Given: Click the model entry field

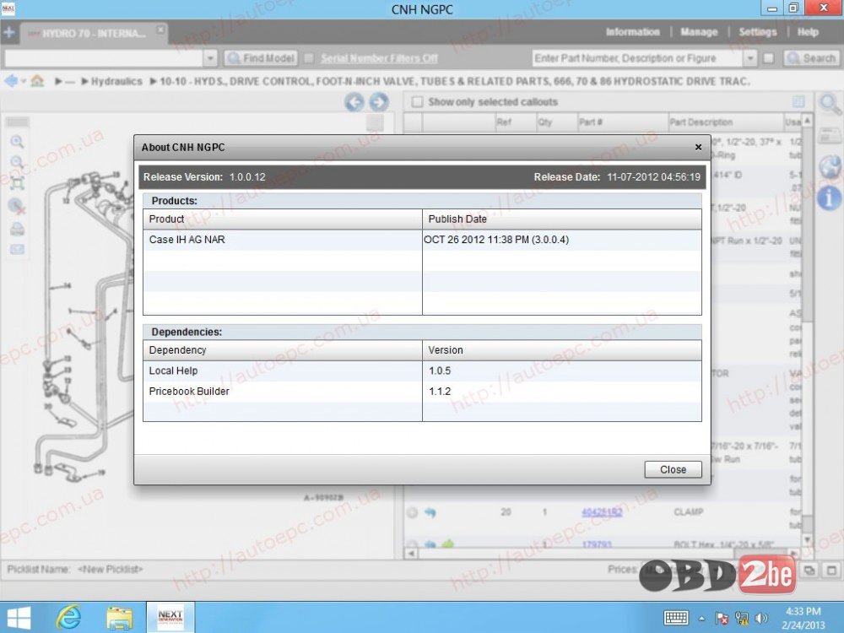Looking at the screenshot, I should [104, 58].
